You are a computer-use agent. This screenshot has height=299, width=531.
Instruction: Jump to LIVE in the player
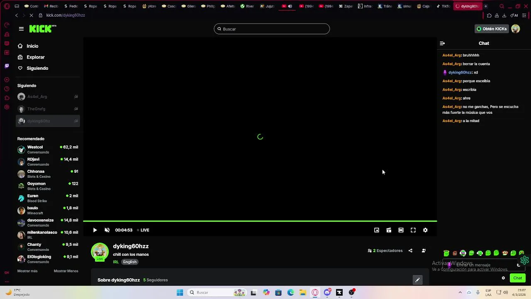pos(143,230)
